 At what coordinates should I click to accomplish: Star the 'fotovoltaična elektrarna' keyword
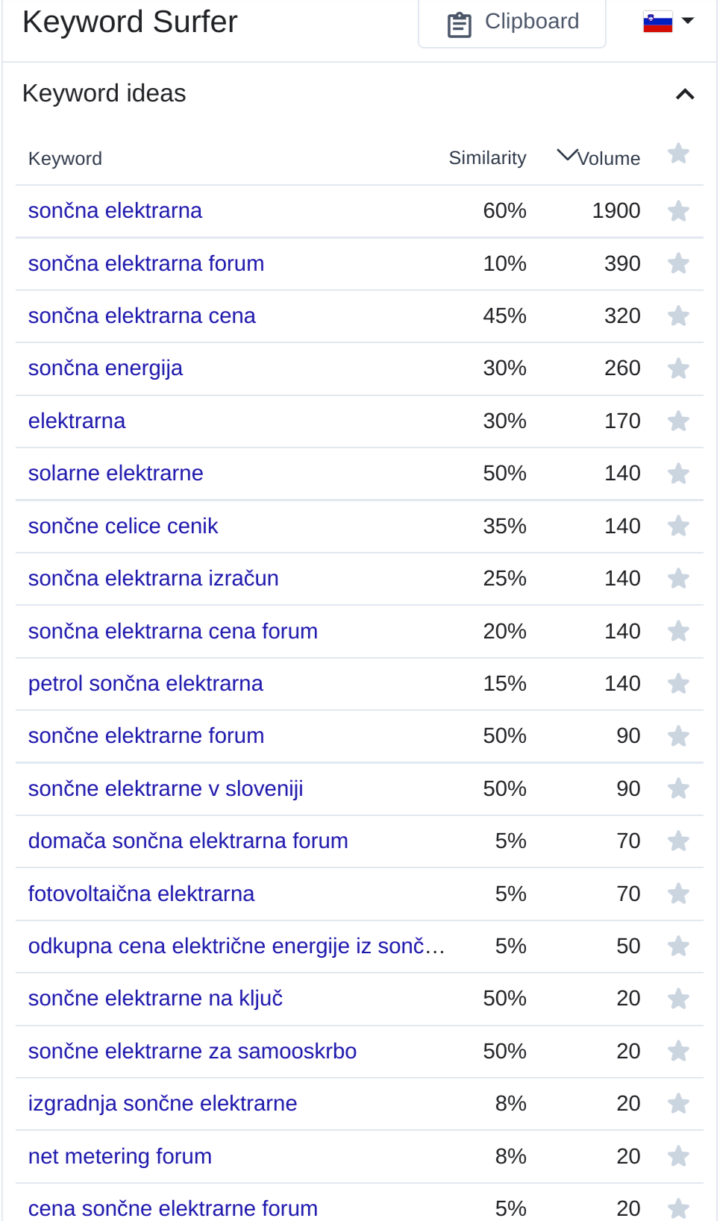coord(678,894)
